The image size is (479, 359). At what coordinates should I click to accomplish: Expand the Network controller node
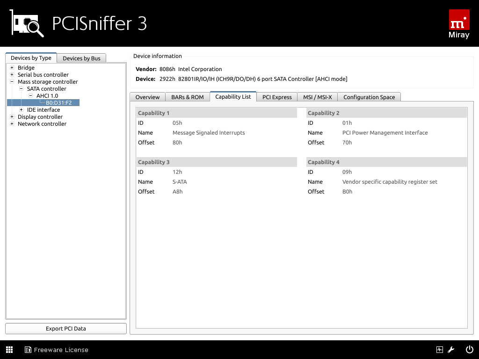pyautogui.click(x=12, y=123)
